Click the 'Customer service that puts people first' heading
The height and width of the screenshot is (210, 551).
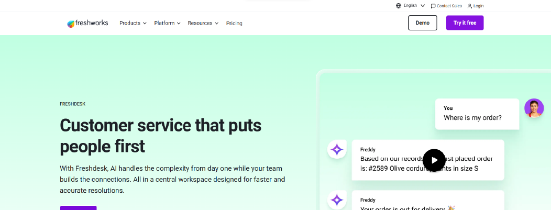(x=161, y=136)
